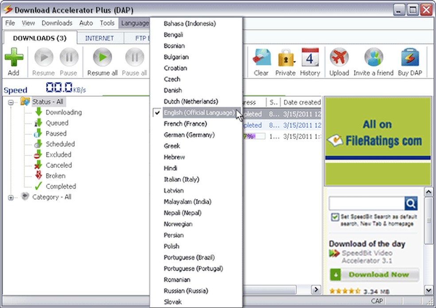Choose Nepali (Nepal) language
The height and width of the screenshot is (308, 436).
coord(196,213)
